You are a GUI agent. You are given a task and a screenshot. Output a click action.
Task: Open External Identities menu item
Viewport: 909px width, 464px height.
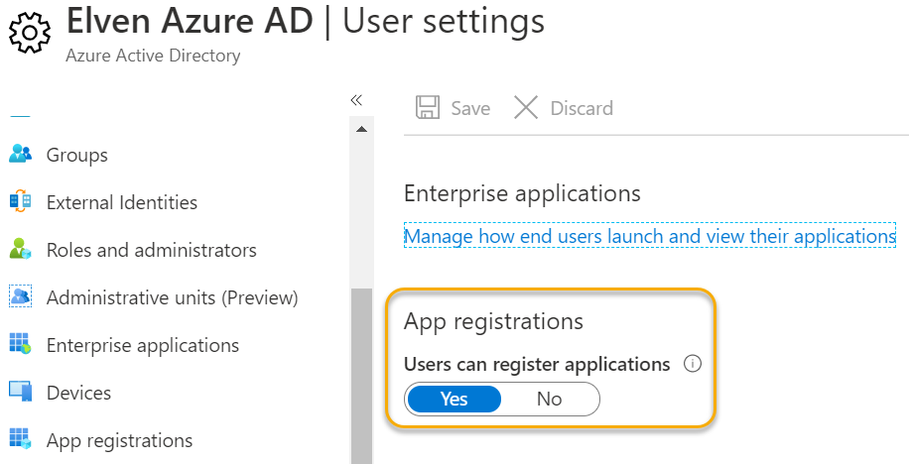pyautogui.click(x=122, y=202)
